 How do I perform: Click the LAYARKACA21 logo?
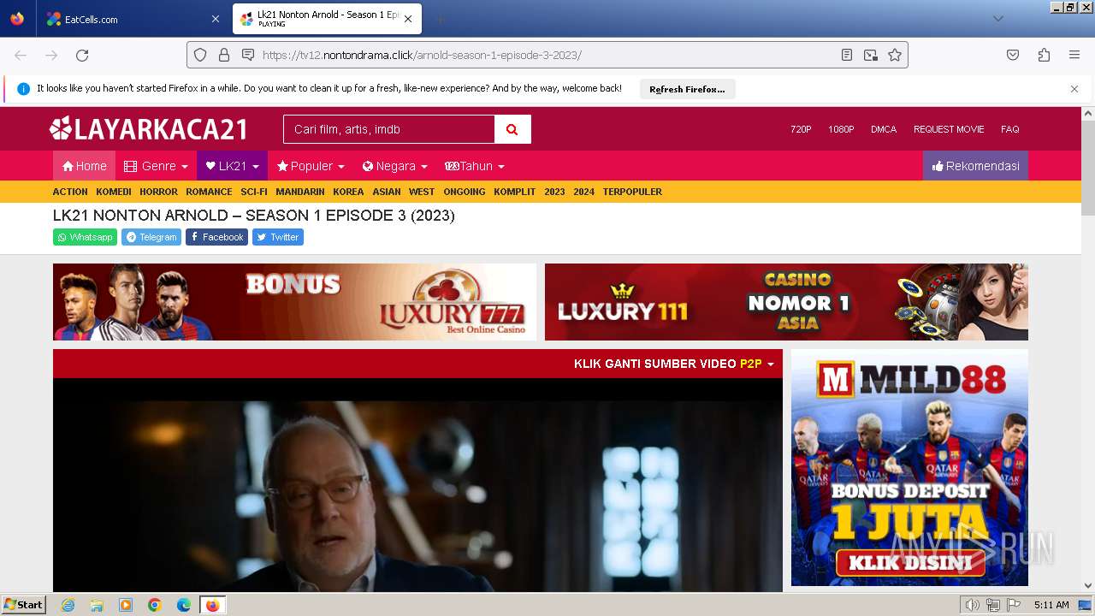pos(149,129)
